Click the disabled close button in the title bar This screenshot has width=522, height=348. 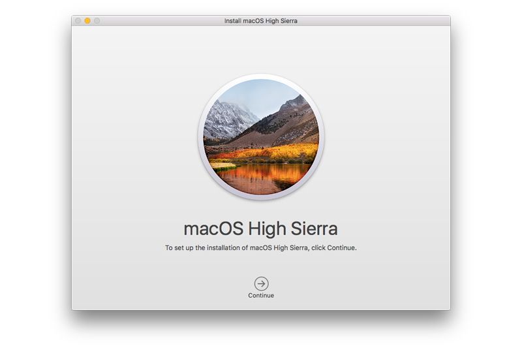click(78, 21)
